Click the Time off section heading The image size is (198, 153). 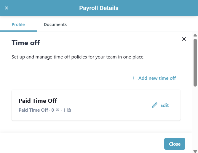[26, 43]
